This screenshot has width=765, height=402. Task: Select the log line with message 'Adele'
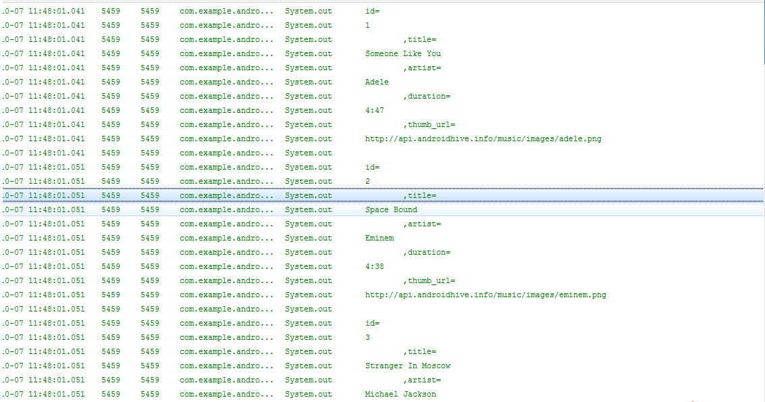coord(382,82)
